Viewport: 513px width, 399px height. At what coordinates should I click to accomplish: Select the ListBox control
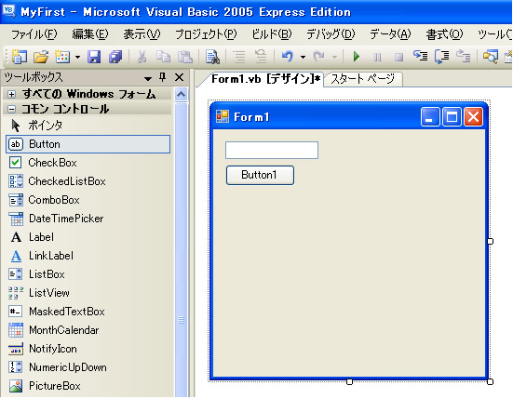88,274
